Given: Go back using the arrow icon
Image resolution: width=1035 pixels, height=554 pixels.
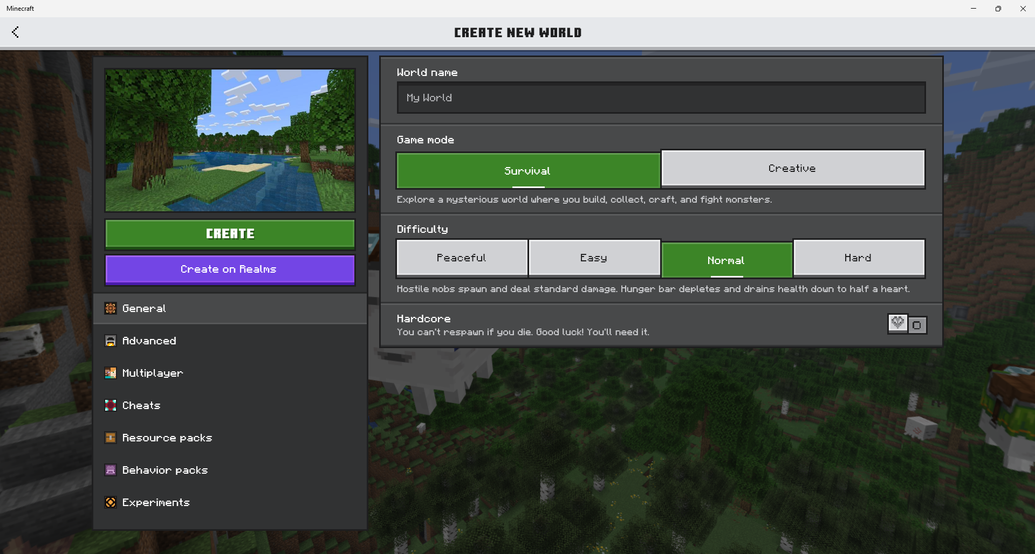Looking at the screenshot, I should tap(15, 32).
